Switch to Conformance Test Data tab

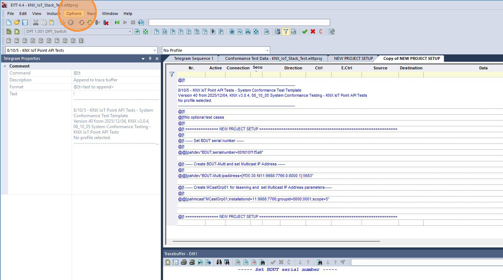pyautogui.click(x=273, y=58)
